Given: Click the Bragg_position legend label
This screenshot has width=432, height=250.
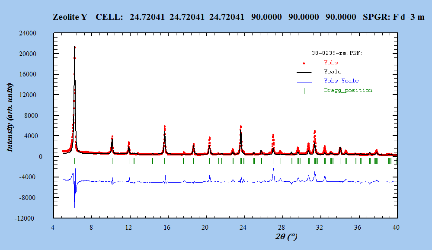Looking at the screenshot, I should [348, 90].
